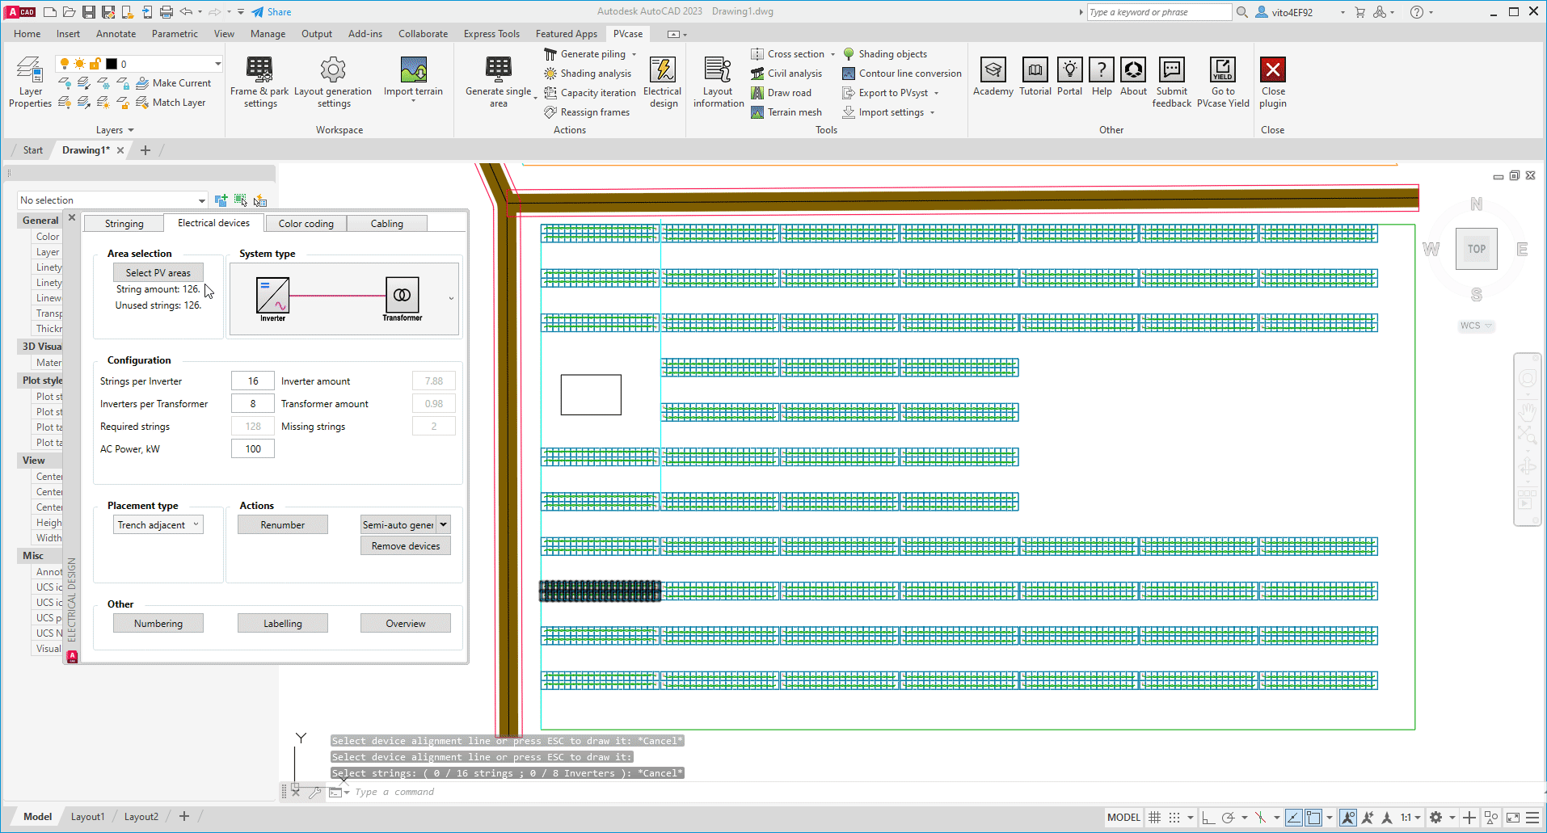1547x833 pixels.
Task: Expand Import settings dropdown
Action: pyautogui.click(x=932, y=113)
